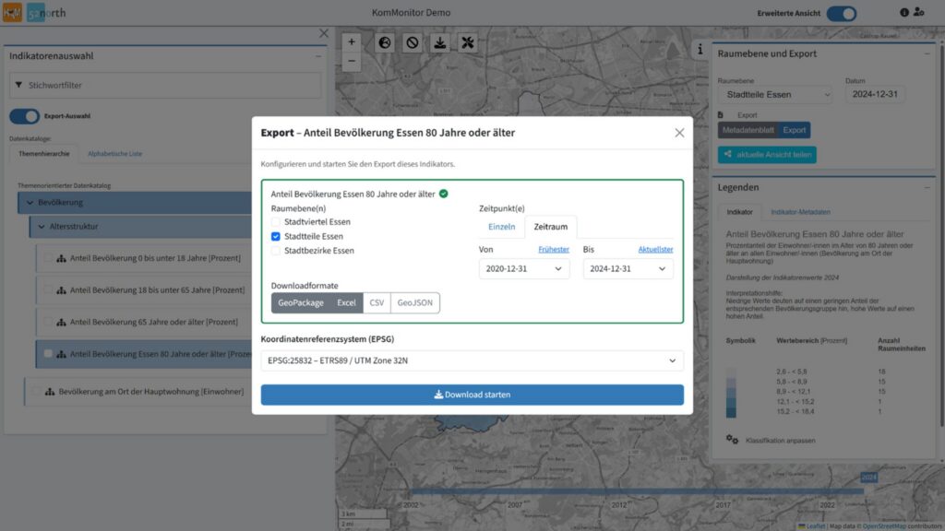Open the map tools wrench icon
This screenshot has width=945, height=531.
pos(468,42)
